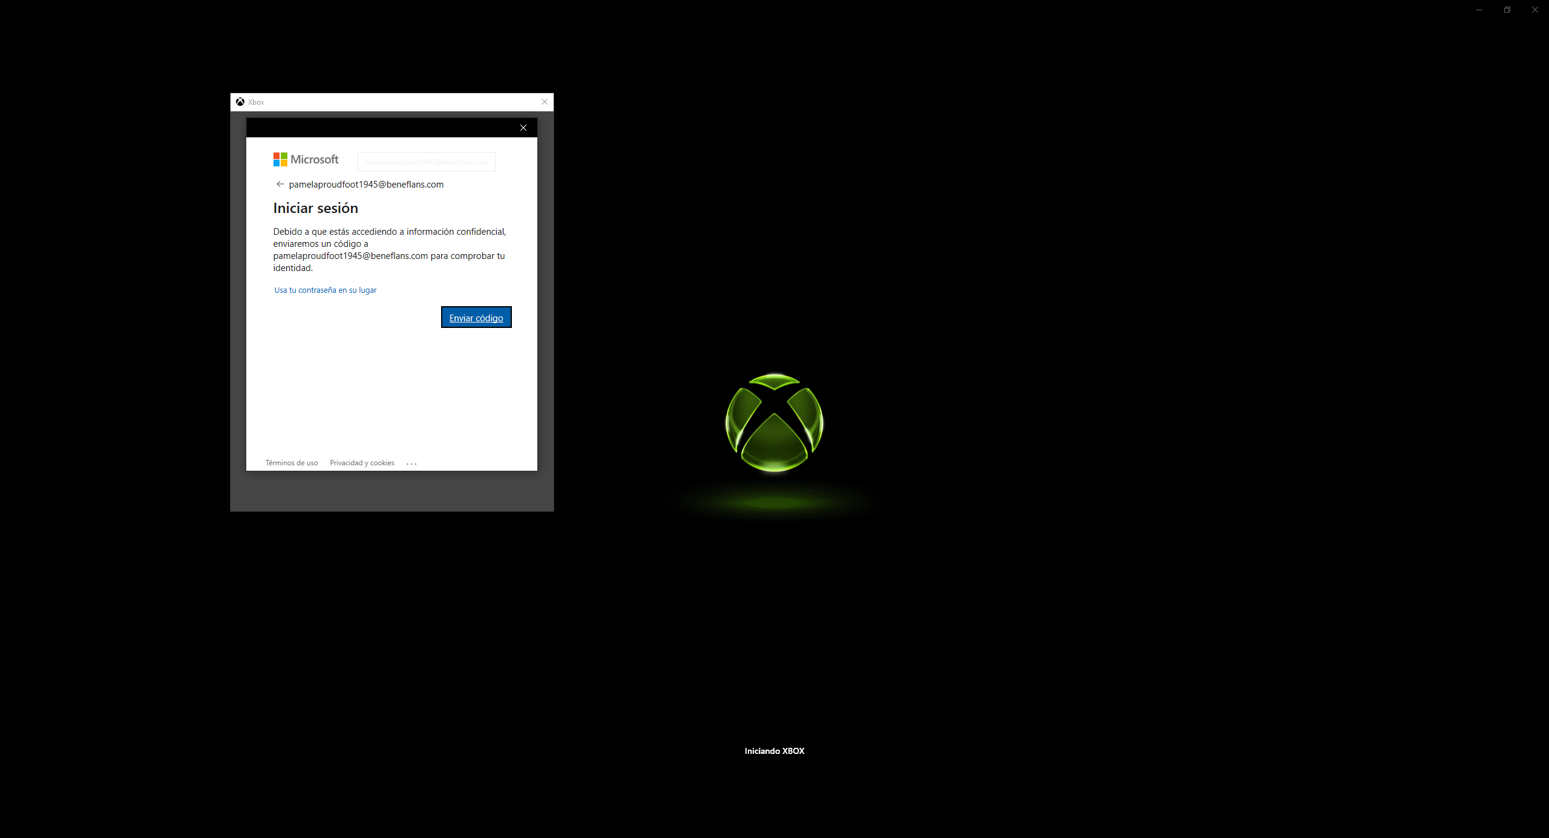This screenshot has width=1549, height=838.
Task: Open Privacidad y cookies link
Action: [x=362, y=463]
